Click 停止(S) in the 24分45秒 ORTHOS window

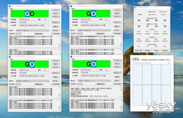point(117,64)
